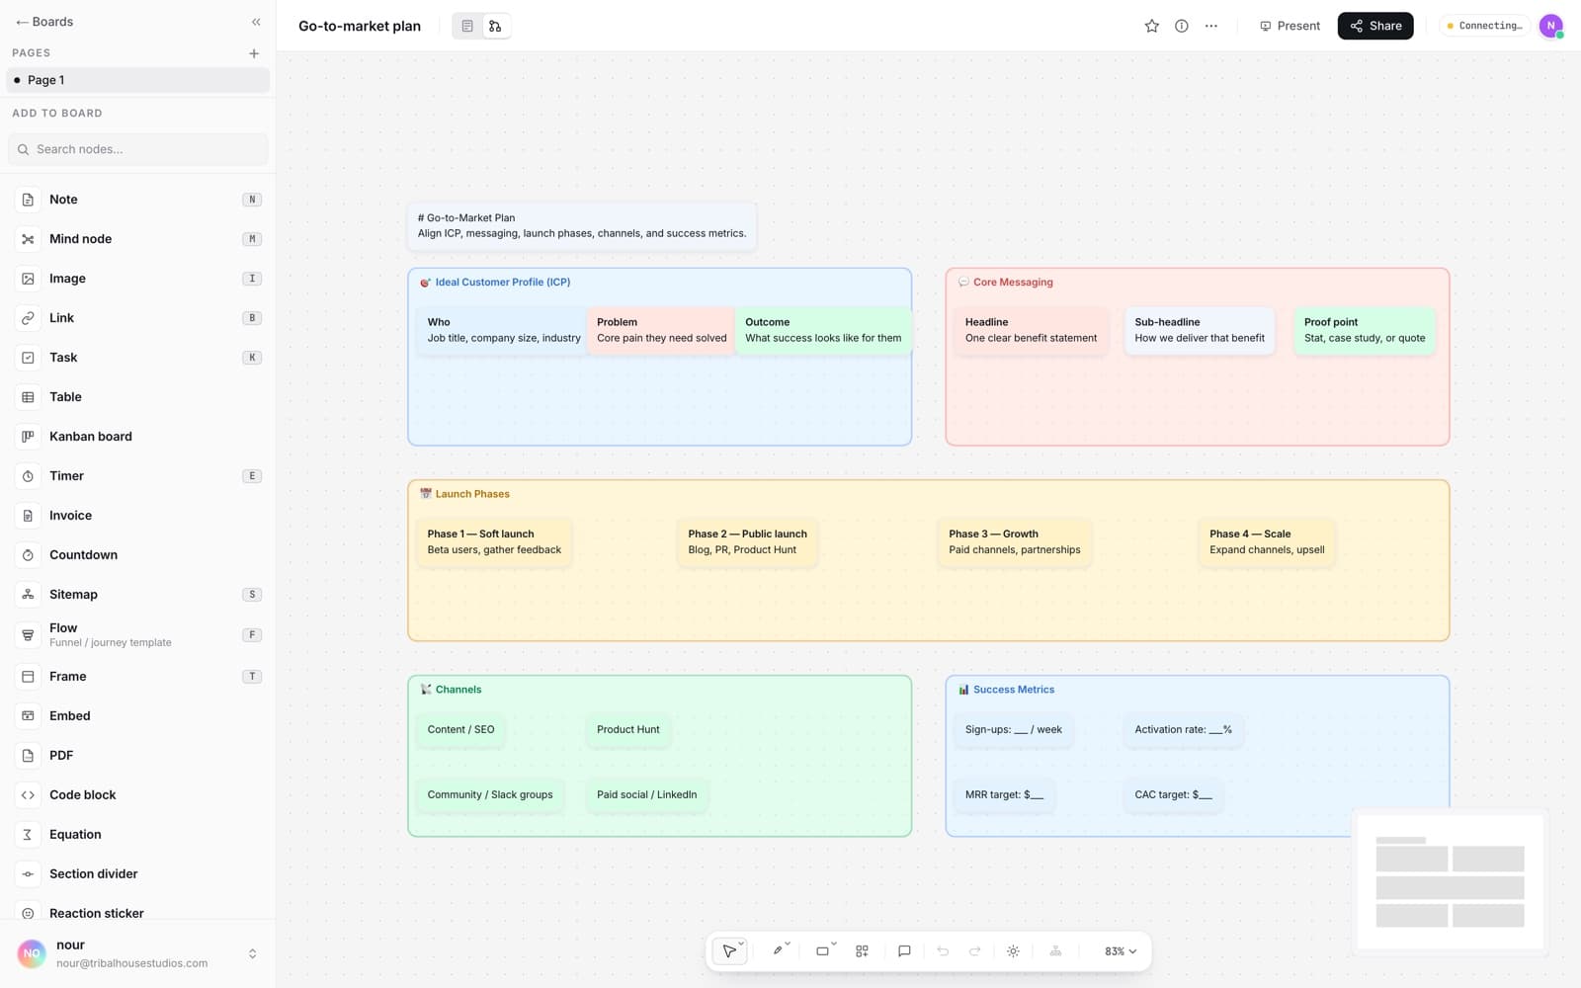Open the add widgets grid tool
The height and width of the screenshot is (988, 1581).
tap(862, 951)
